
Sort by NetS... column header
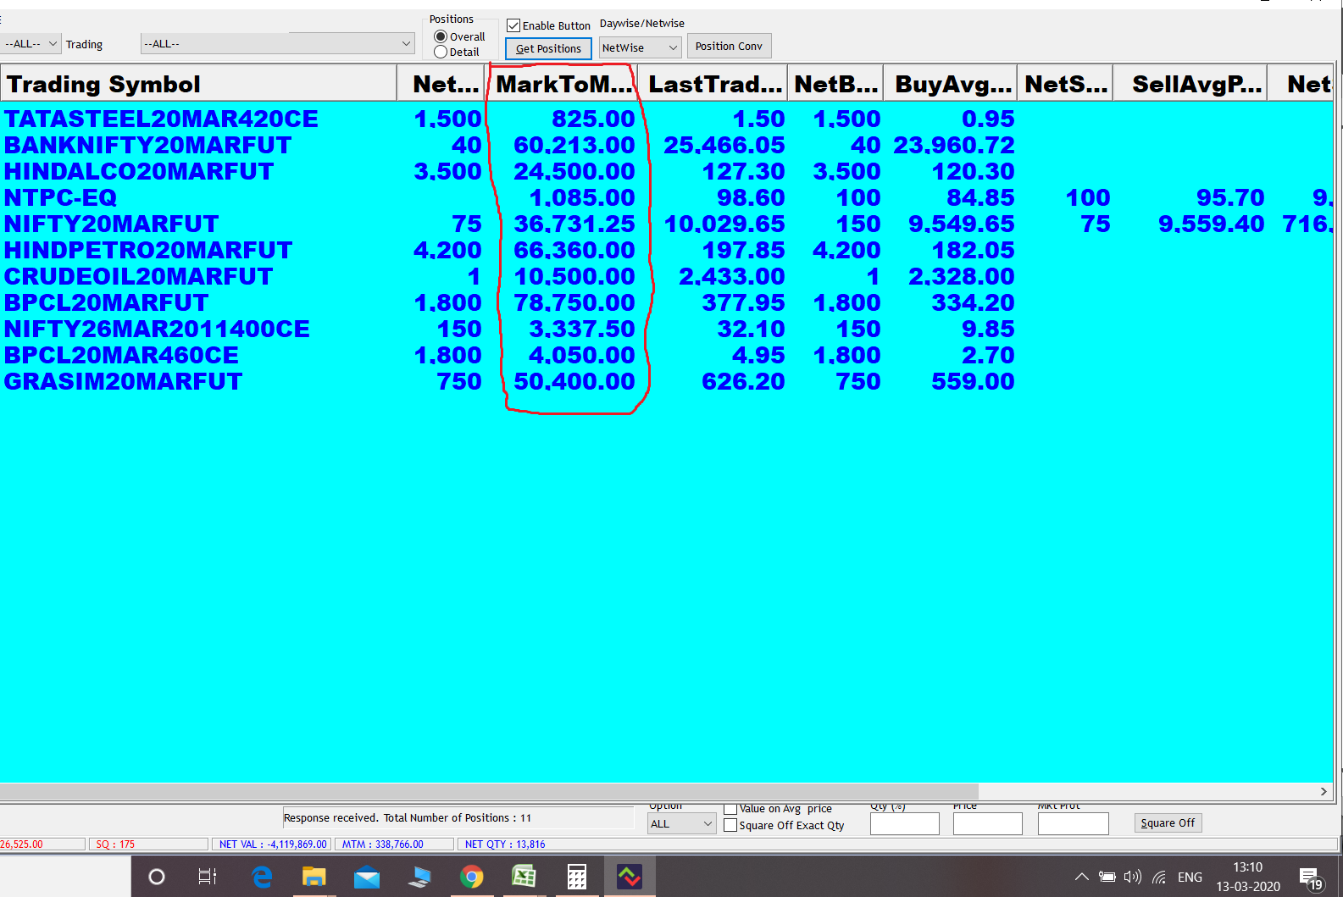(x=1065, y=84)
